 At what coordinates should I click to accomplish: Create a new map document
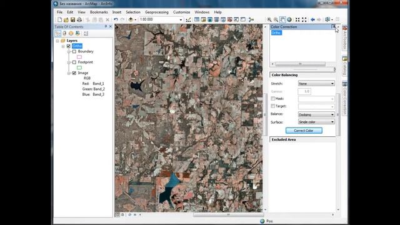[59, 19]
